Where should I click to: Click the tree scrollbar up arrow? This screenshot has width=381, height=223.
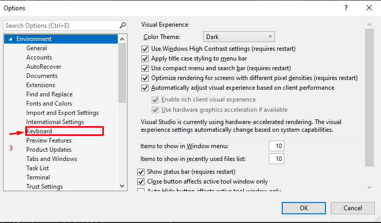pos(122,39)
